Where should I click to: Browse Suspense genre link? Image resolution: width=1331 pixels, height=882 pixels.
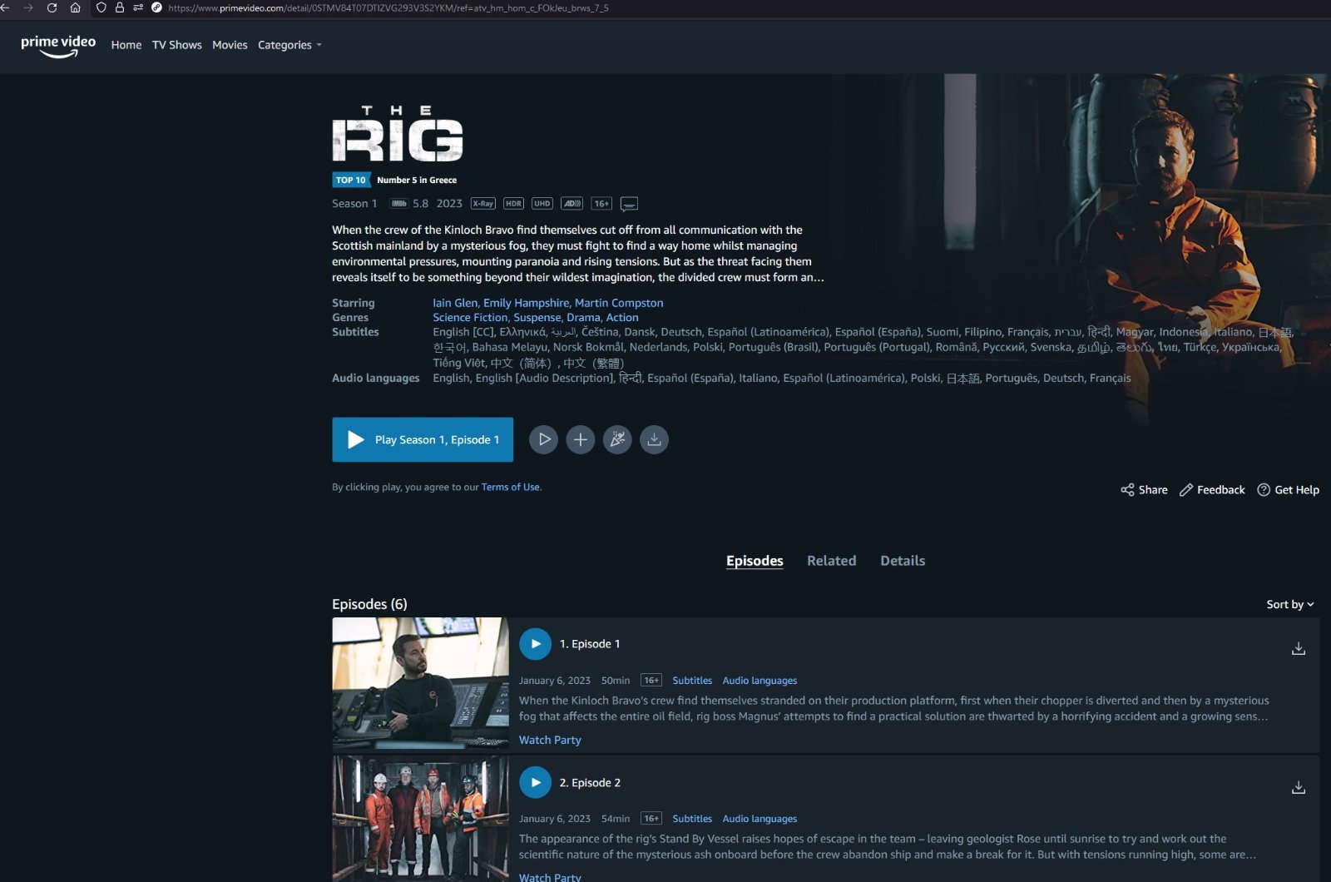pyautogui.click(x=537, y=318)
